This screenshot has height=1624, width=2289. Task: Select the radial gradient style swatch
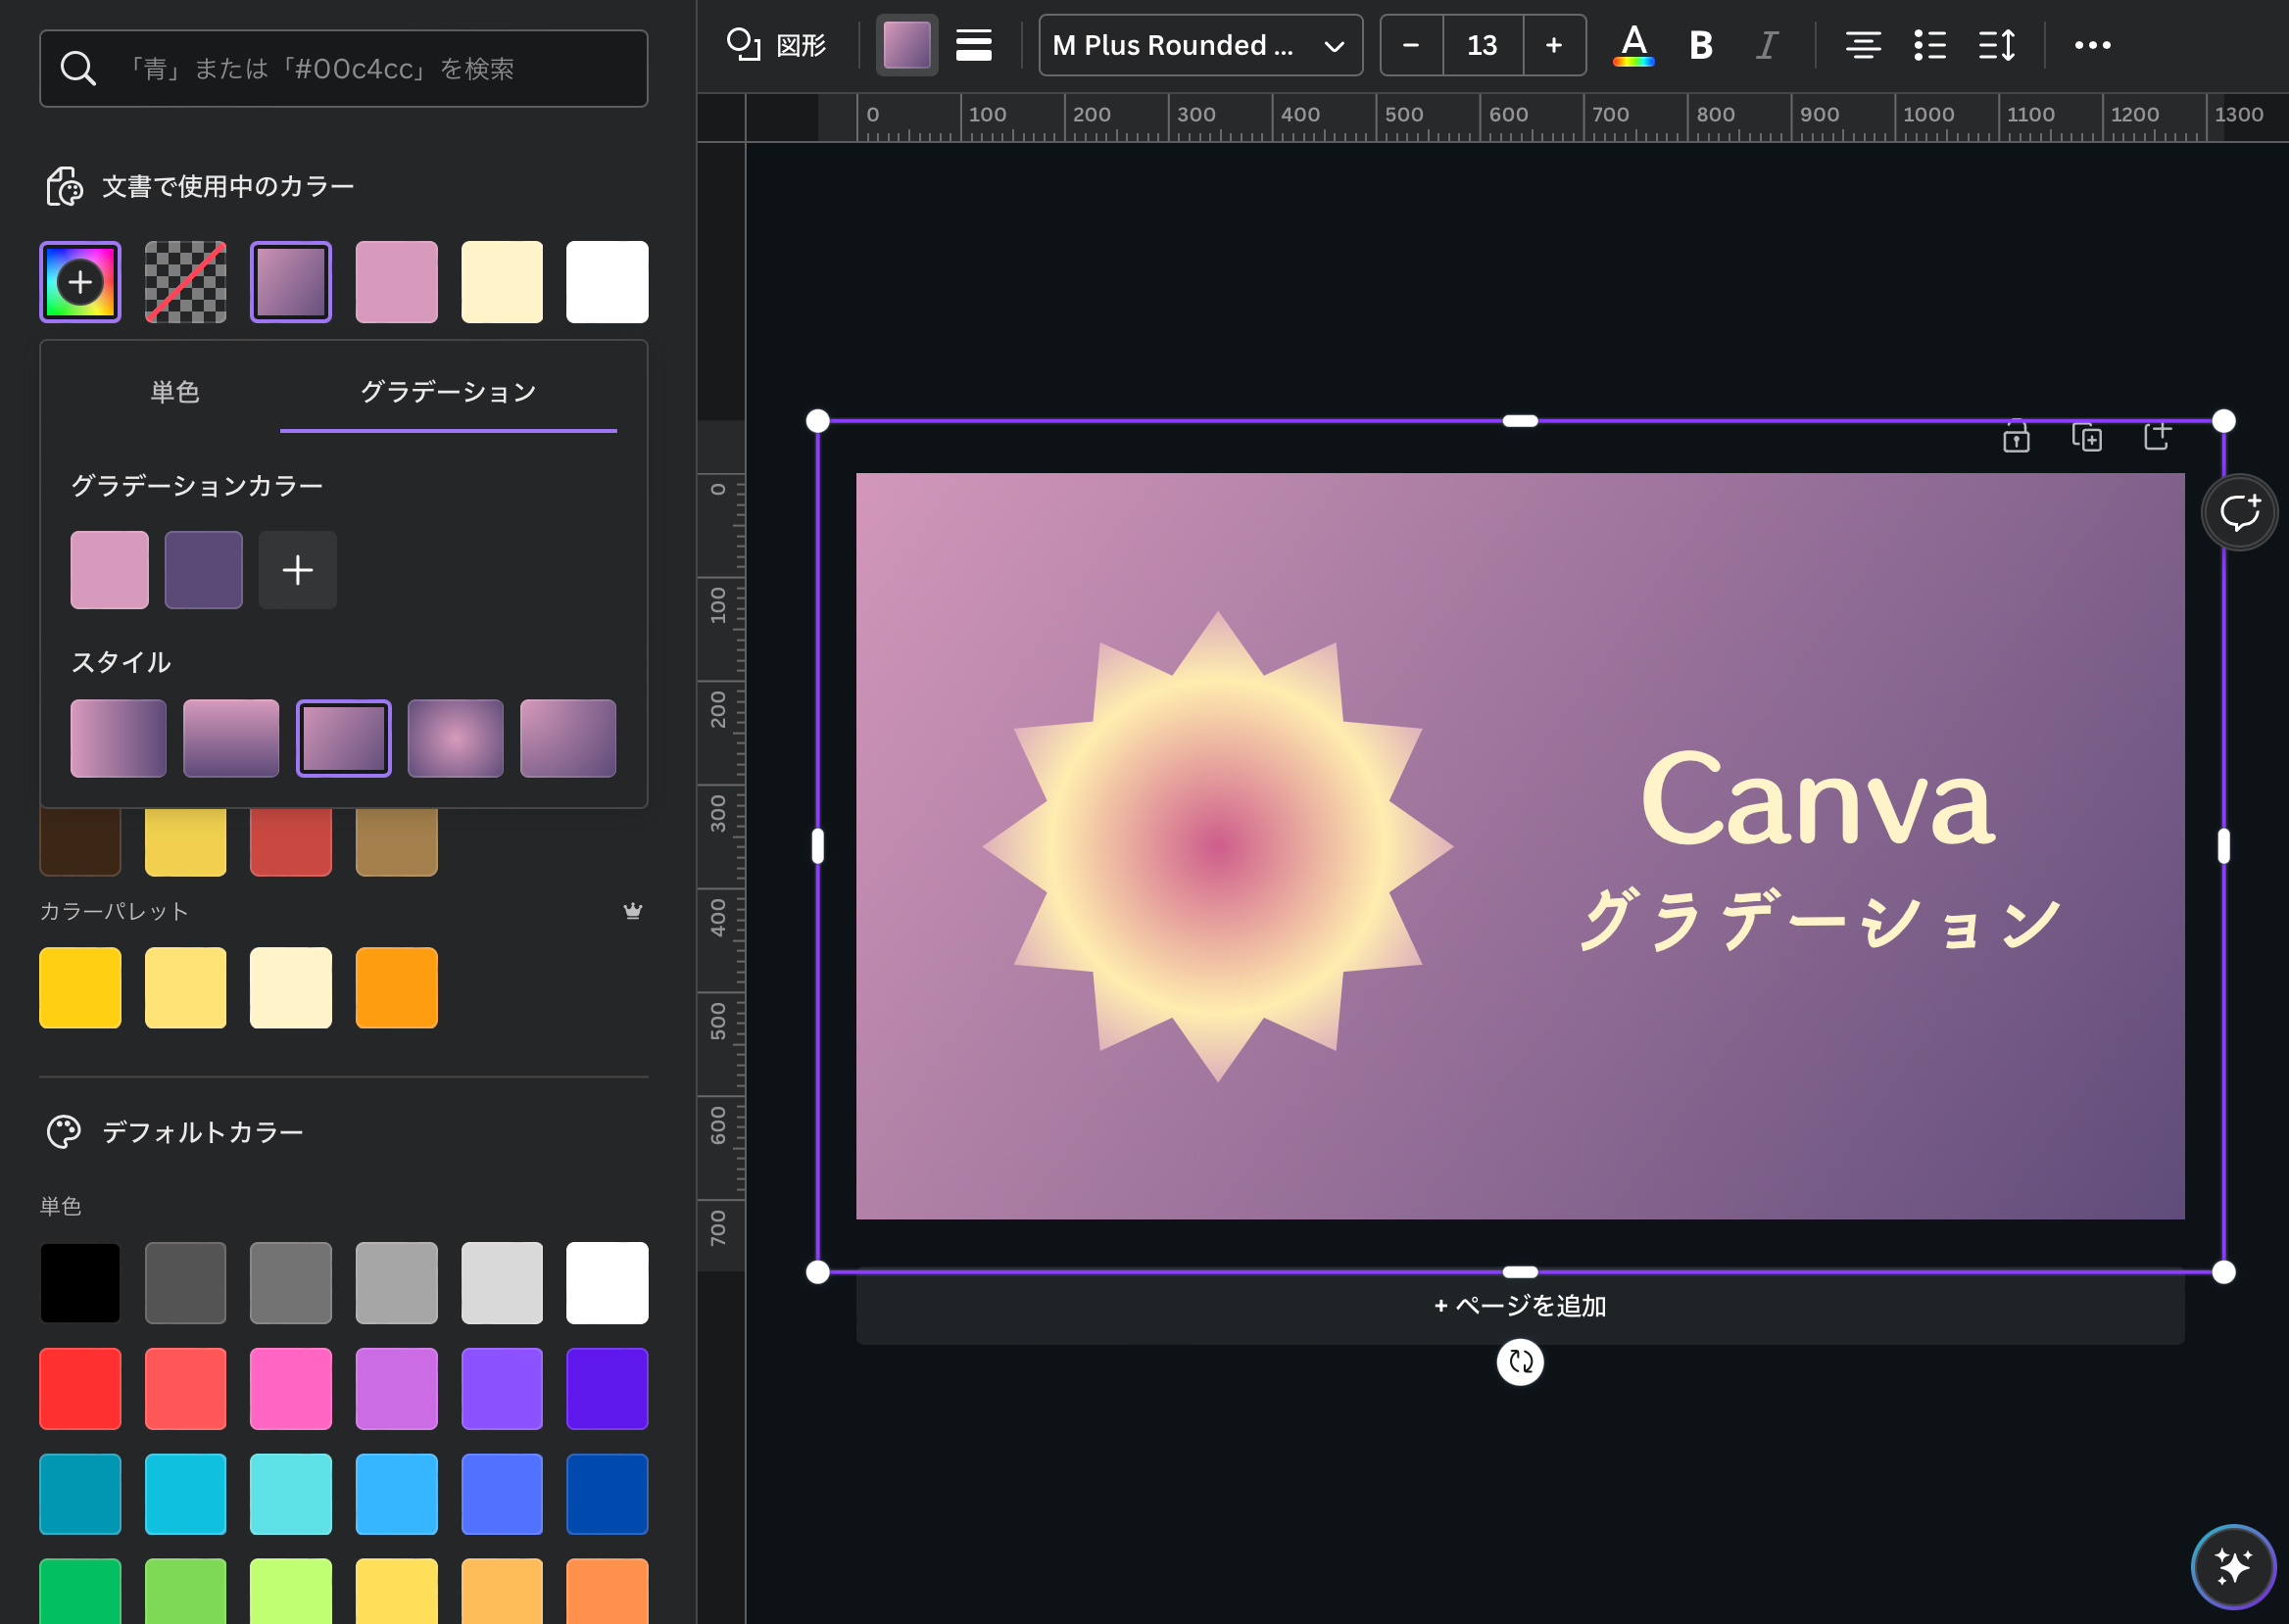click(456, 738)
